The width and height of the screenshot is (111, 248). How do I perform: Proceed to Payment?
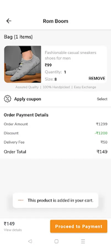click(79, 226)
